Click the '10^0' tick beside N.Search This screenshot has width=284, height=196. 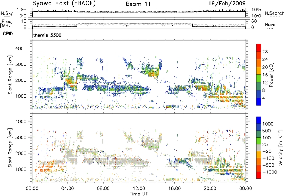pos(256,16)
